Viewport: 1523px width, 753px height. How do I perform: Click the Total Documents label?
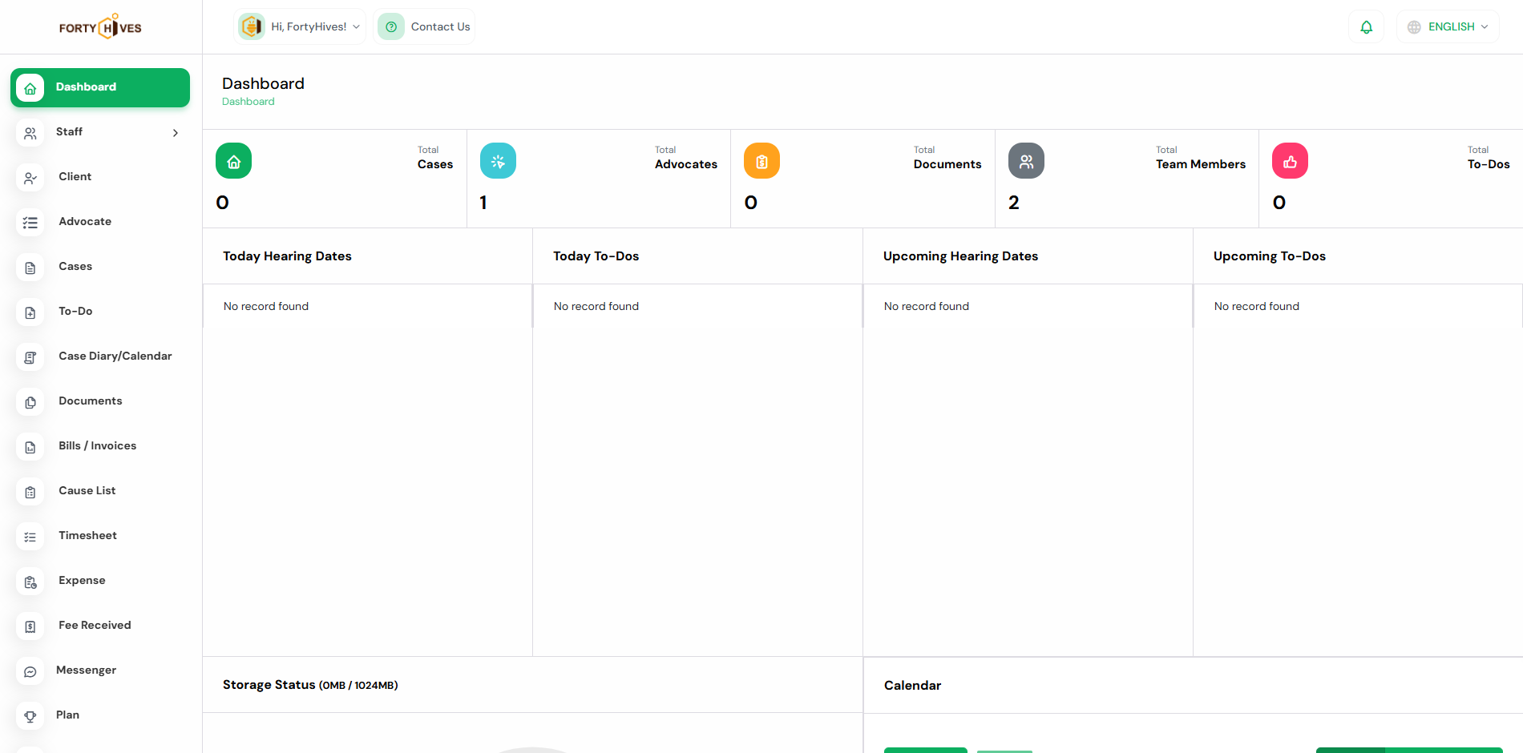point(947,158)
